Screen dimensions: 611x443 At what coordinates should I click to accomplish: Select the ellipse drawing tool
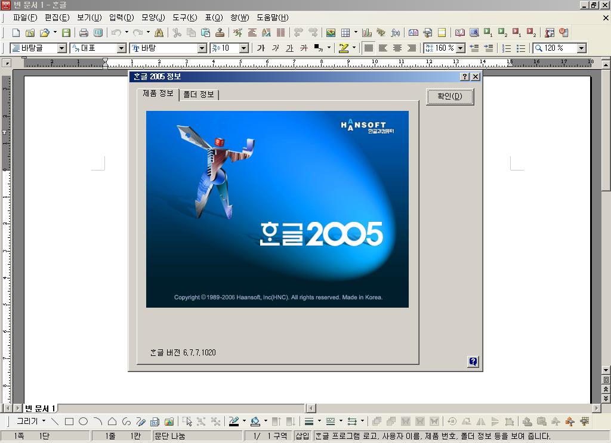tap(83, 422)
